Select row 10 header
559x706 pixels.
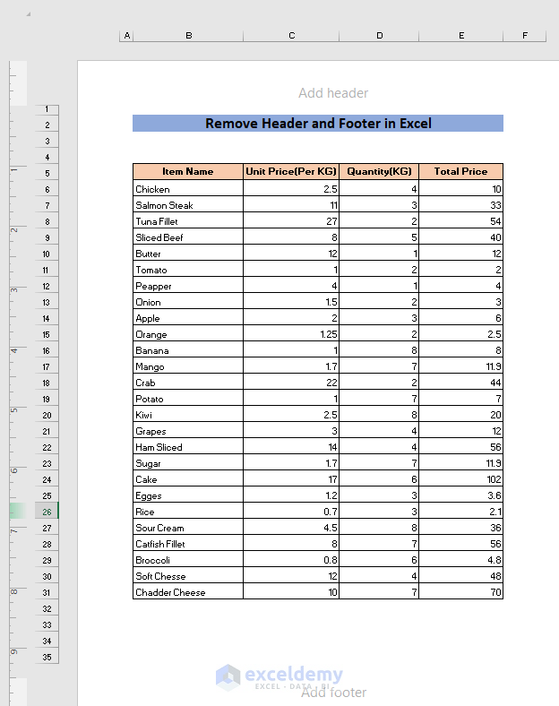coord(47,254)
